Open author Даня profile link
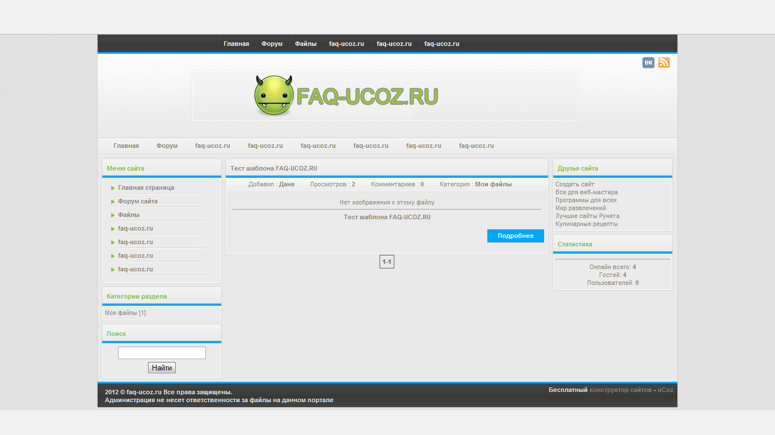This screenshot has height=435, width=775. pos(287,184)
